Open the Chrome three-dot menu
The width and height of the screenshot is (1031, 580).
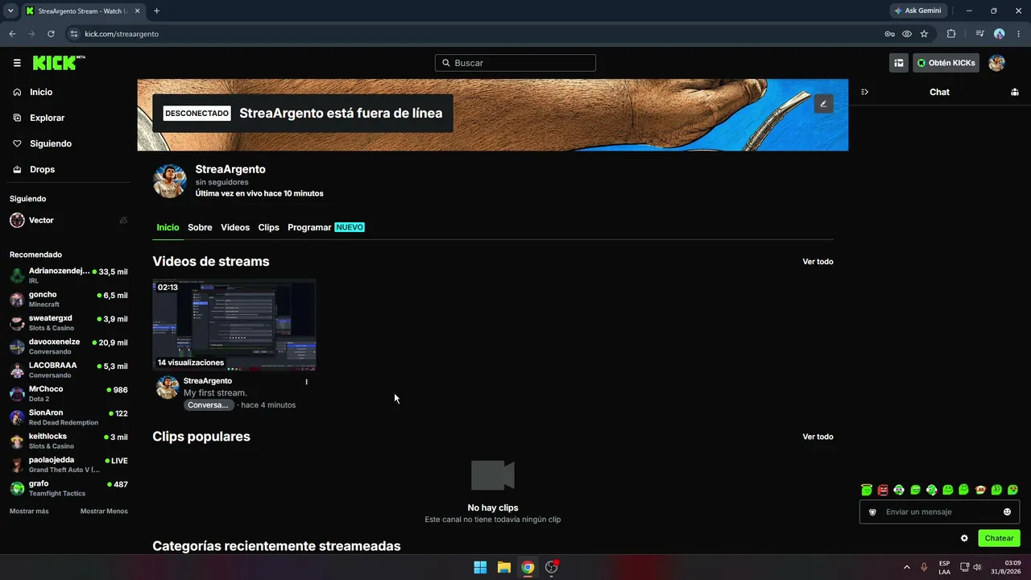click(1018, 34)
